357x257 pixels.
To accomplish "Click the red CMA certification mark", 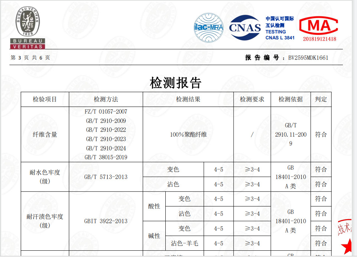I will click(319, 26).
